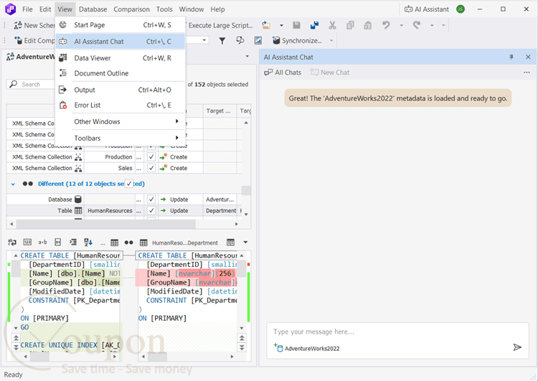
Task: Open the document tab list dropdown arrow
Action: pyautogui.click(x=247, y=56)
